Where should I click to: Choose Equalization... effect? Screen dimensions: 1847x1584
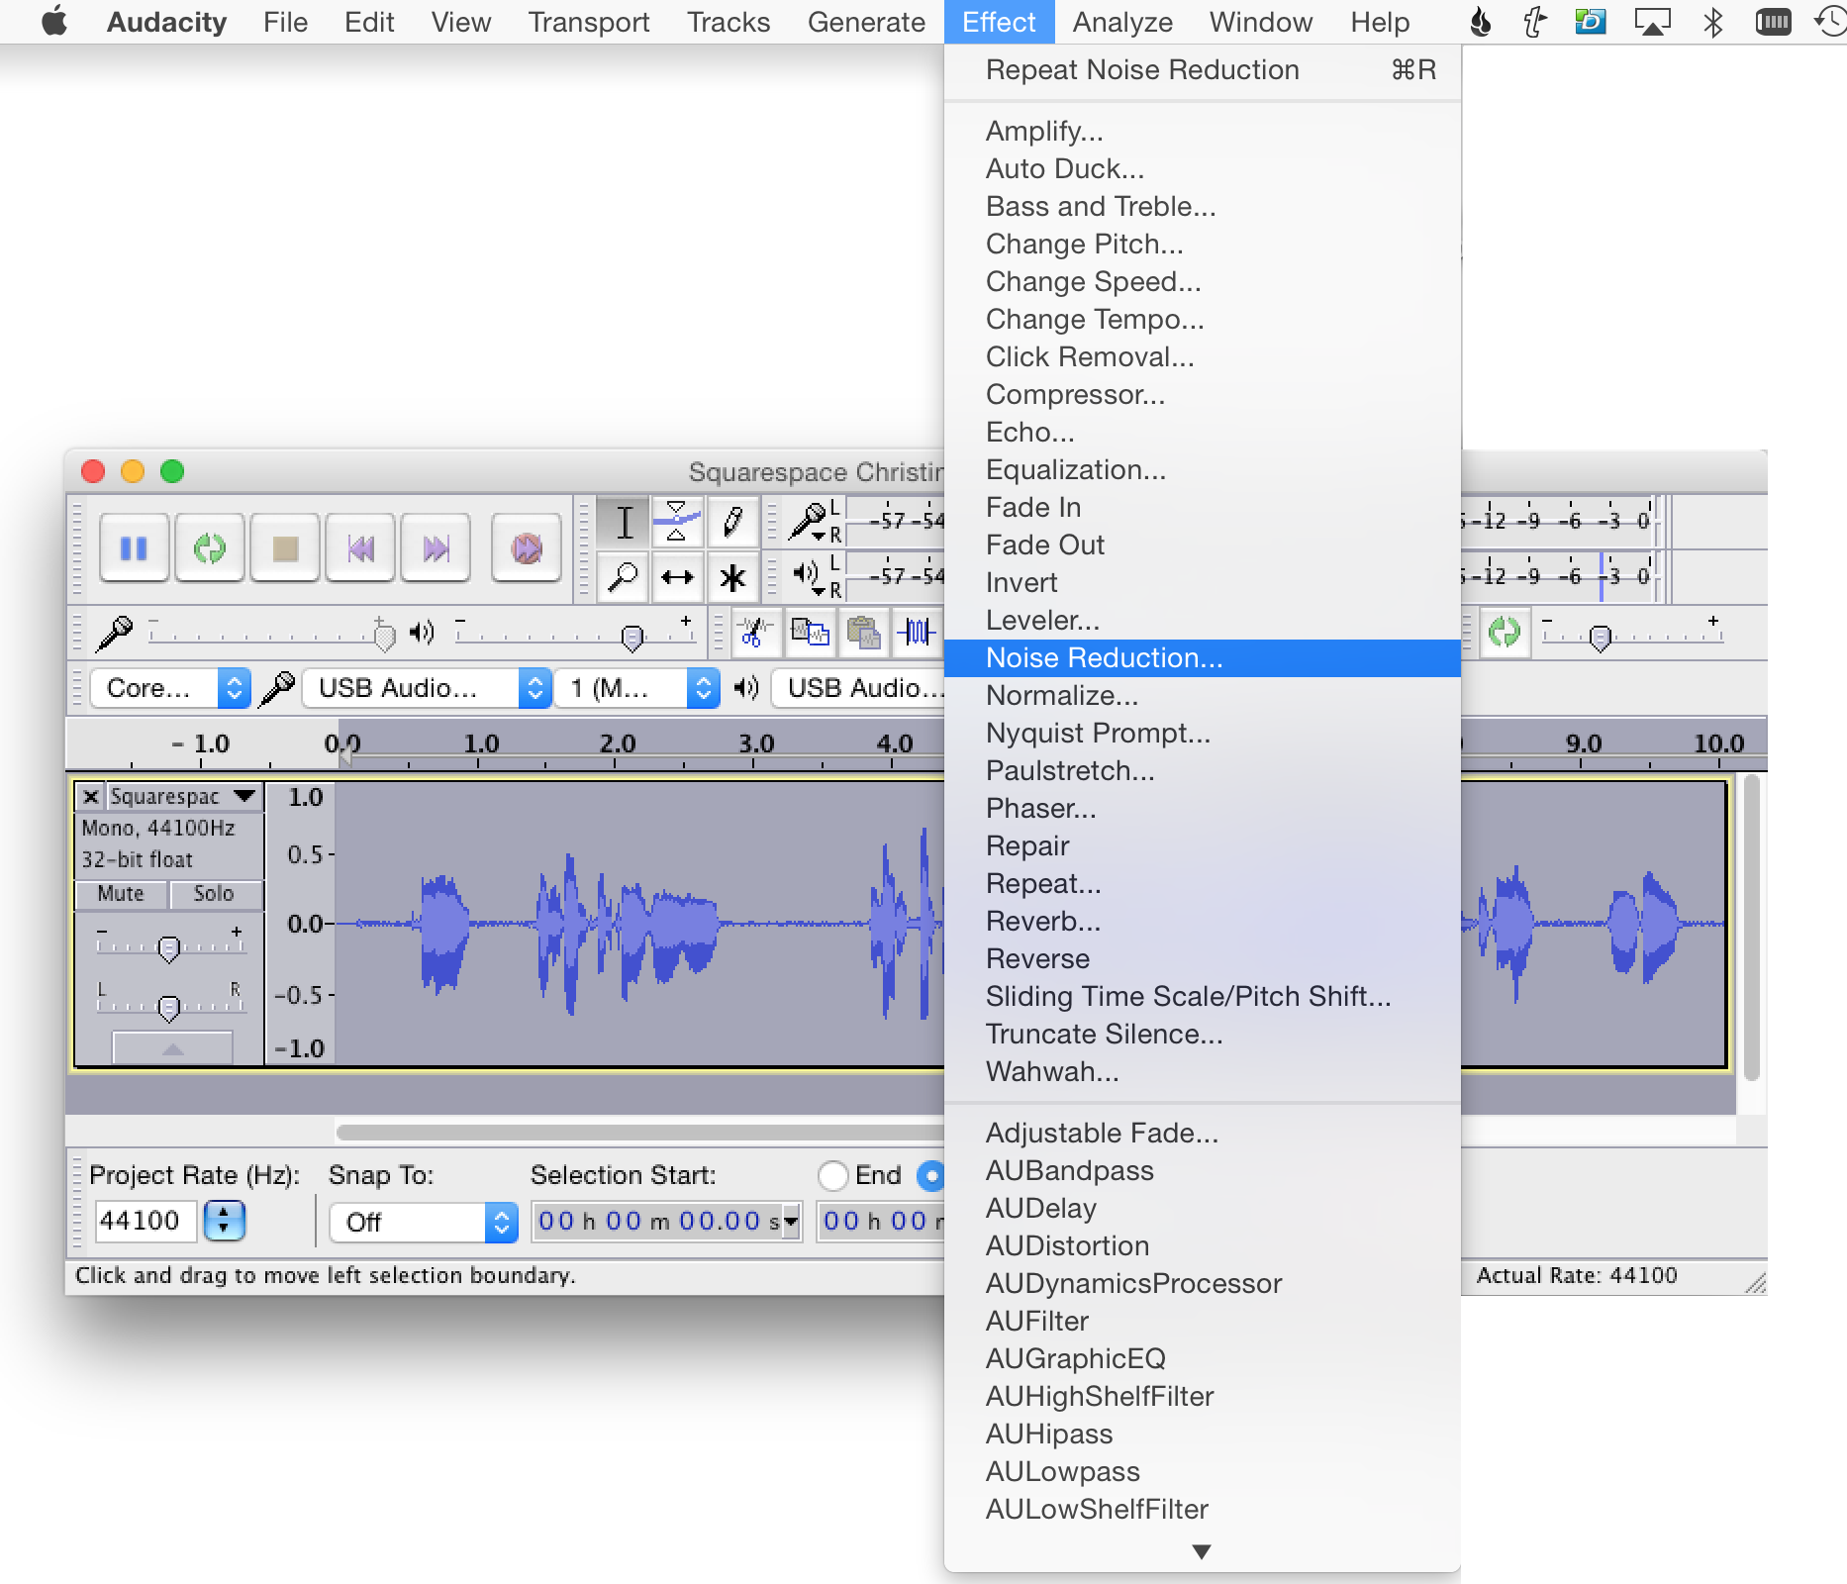pyautogui.click(x=1203, y=470)
